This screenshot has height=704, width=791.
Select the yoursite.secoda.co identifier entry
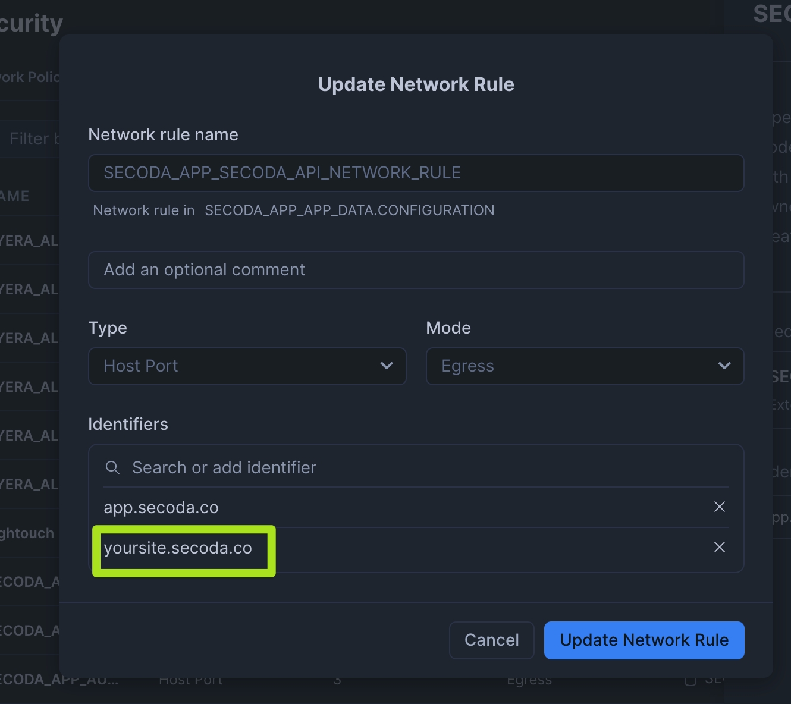point(178,548)
